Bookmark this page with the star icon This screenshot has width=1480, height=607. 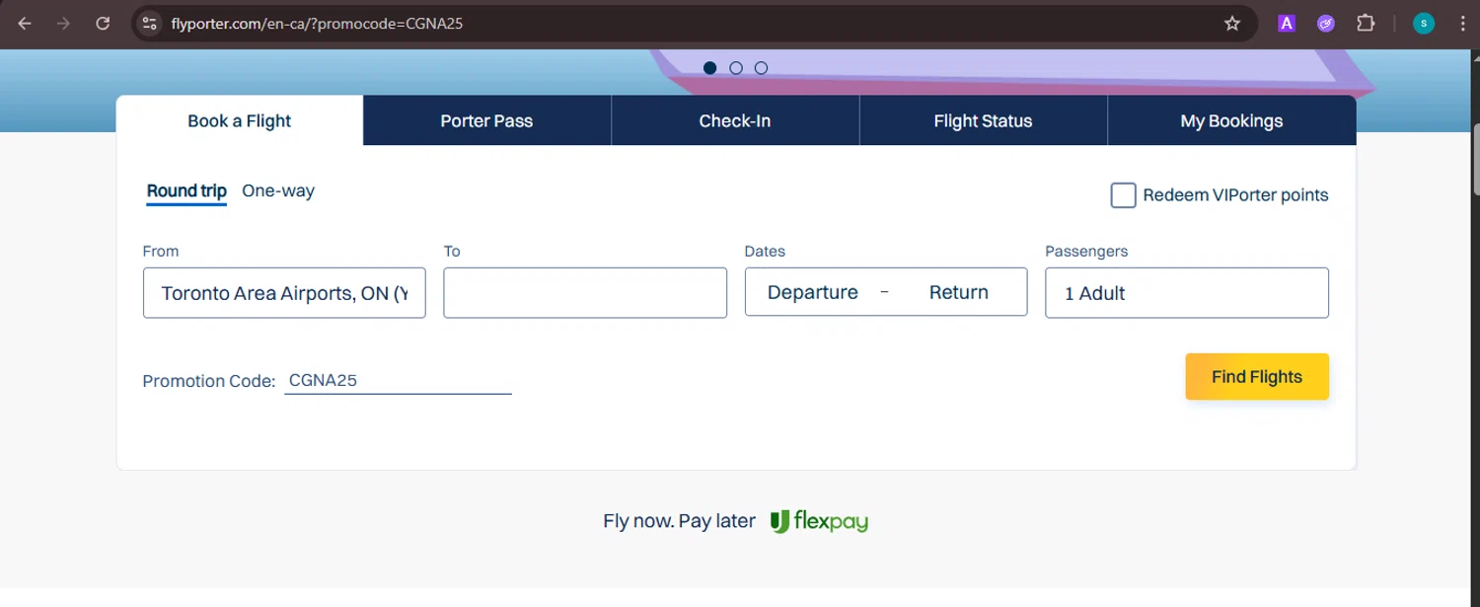(x=1232, y=24)
